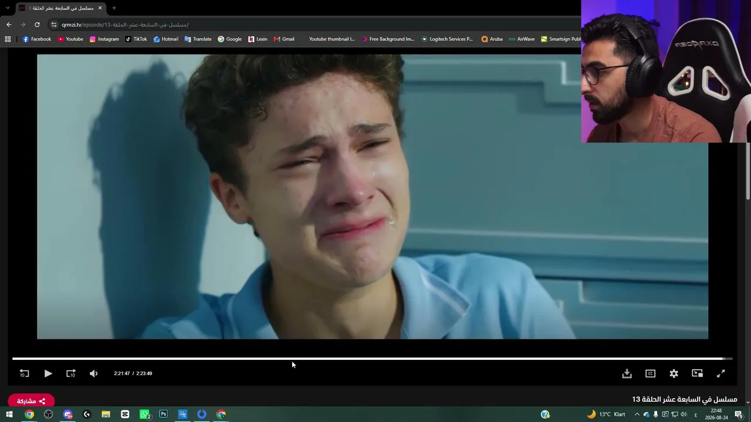Switch to the مسلسل في السابعة عشر tab

tap(61, 8)
